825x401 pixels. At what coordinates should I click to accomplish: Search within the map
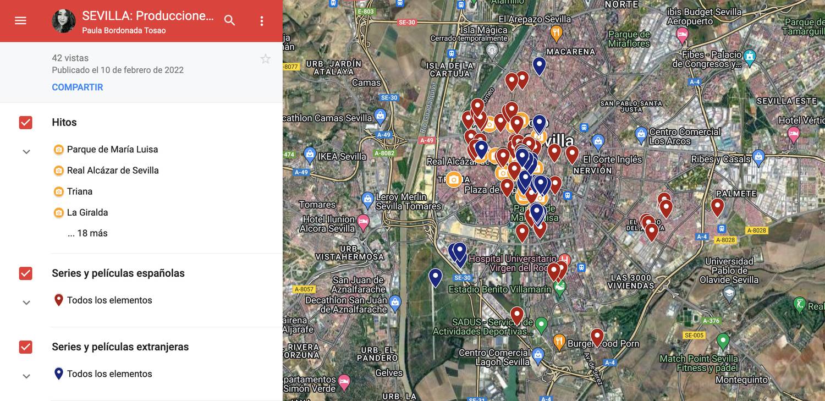coord(230,21)
